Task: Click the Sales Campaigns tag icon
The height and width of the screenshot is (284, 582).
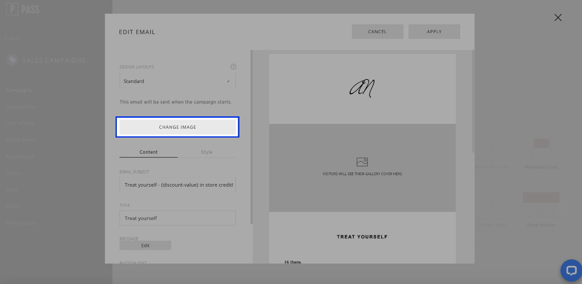Action: point(12,60)
